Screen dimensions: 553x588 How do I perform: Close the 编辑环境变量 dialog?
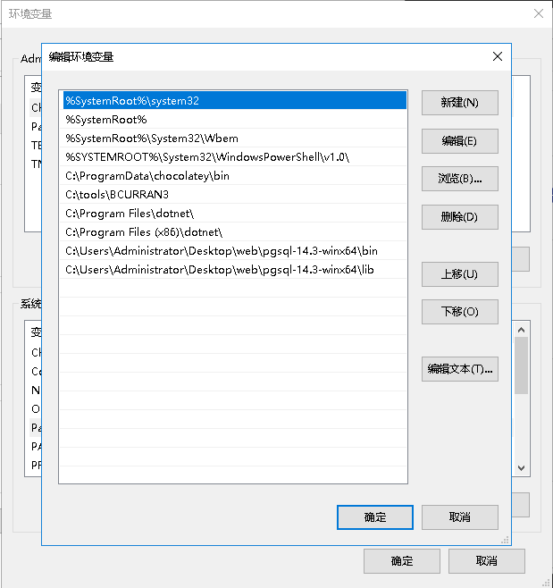498,56
